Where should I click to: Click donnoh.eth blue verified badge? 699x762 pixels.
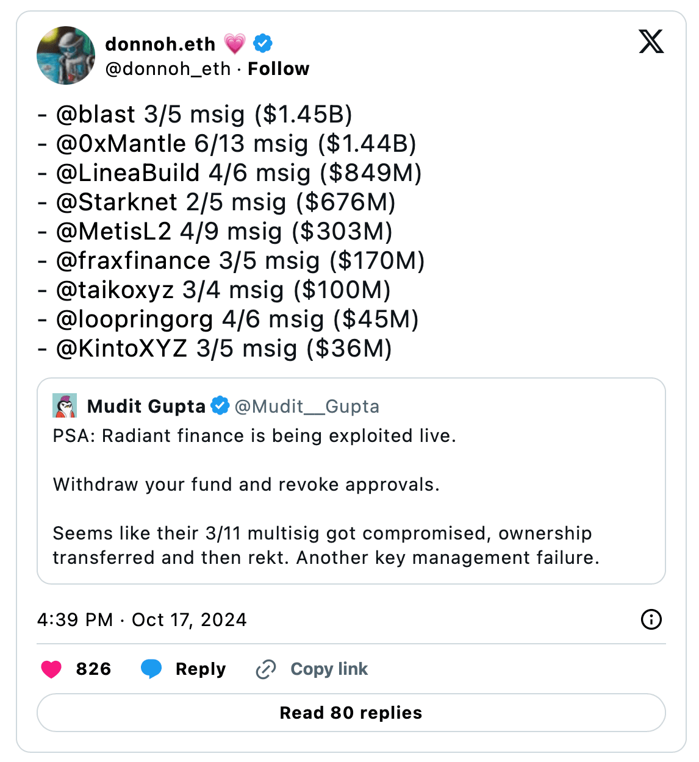pos(263,43)
